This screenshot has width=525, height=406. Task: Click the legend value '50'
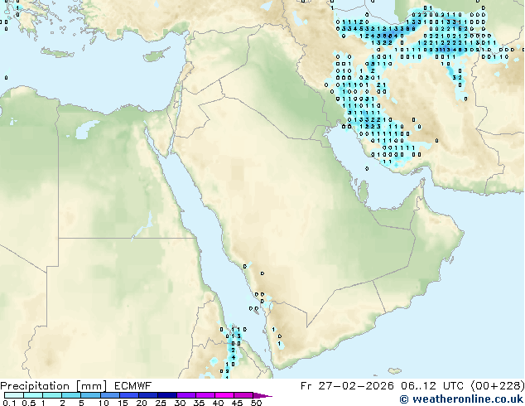click(256, 403)
